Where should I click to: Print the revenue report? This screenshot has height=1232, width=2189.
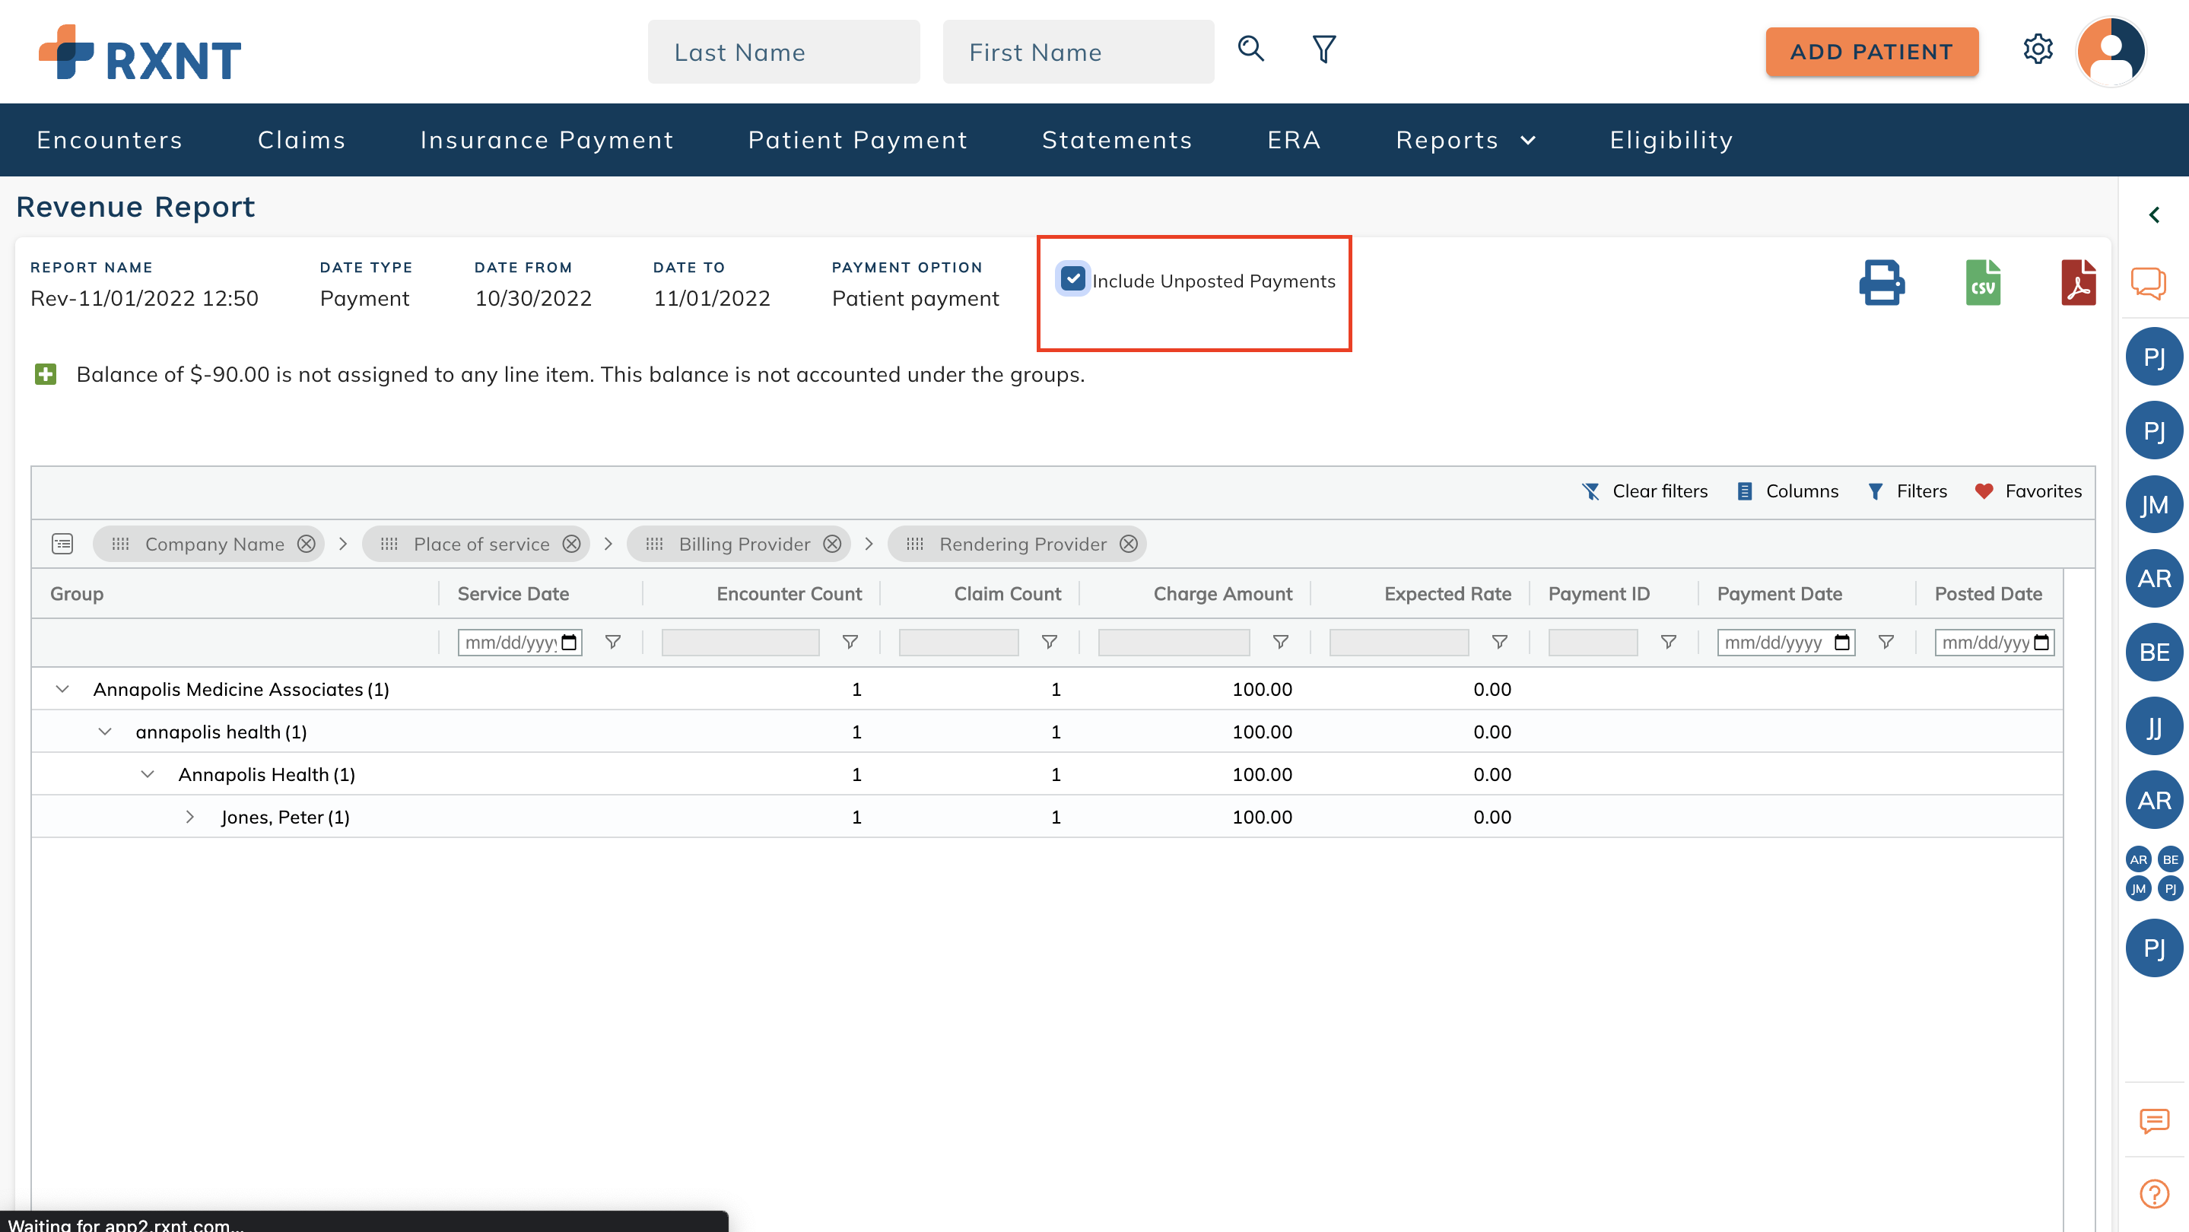[1882, 283]
